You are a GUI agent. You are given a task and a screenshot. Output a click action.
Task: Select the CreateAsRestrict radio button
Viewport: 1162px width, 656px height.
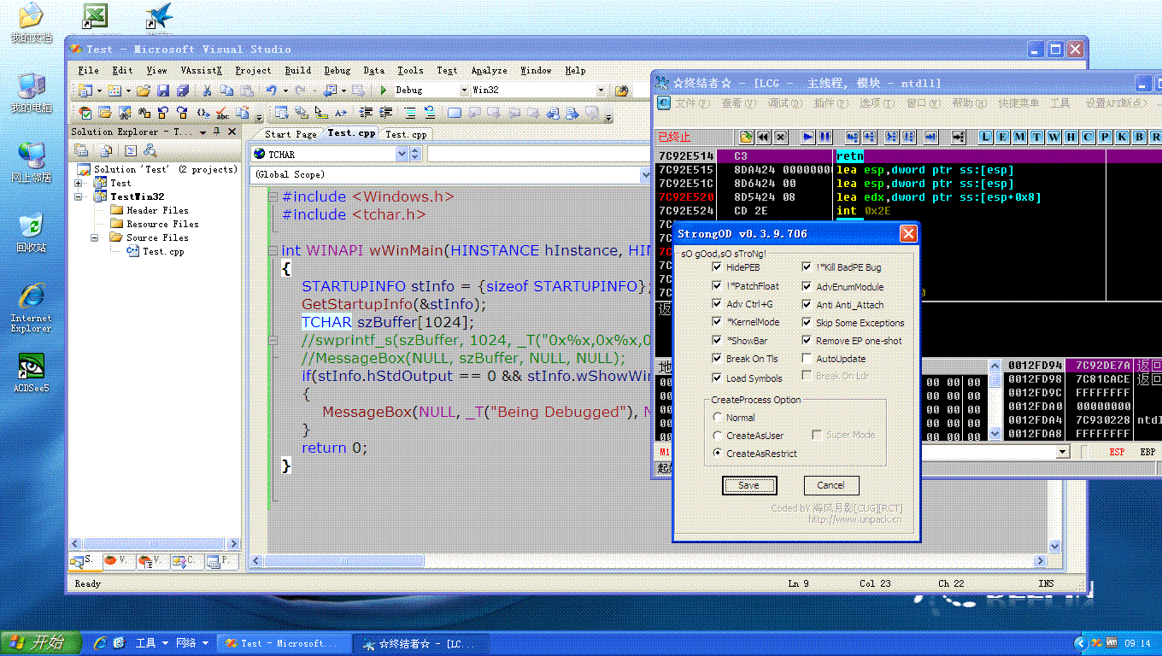coord(717,454)
